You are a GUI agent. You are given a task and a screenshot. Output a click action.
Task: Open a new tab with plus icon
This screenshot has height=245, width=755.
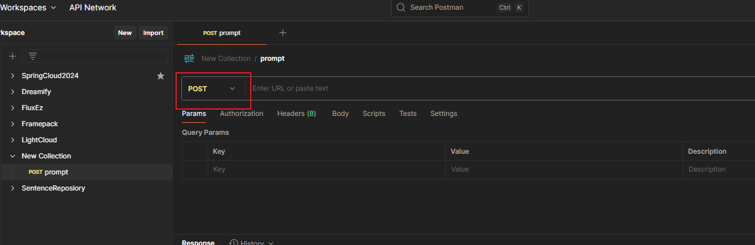[x=282, y=33]
